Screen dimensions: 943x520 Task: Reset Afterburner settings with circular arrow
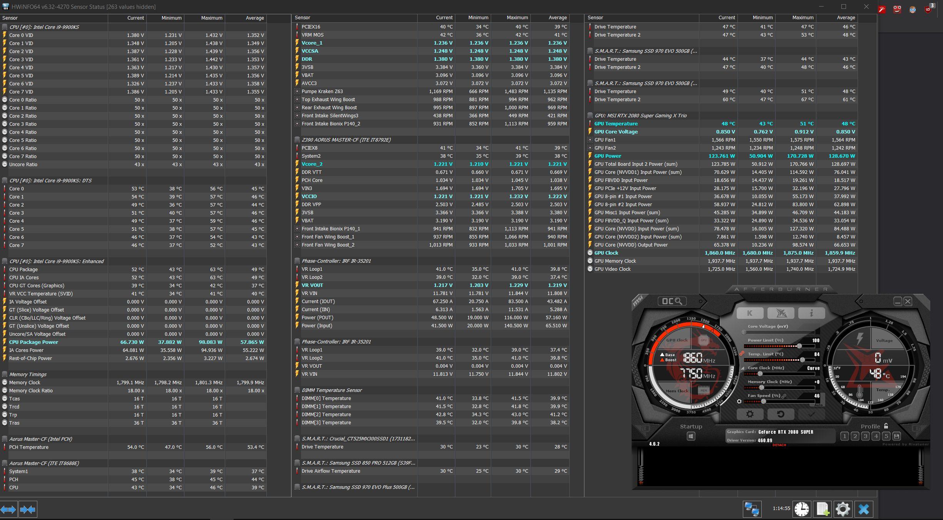click(781, 414)
